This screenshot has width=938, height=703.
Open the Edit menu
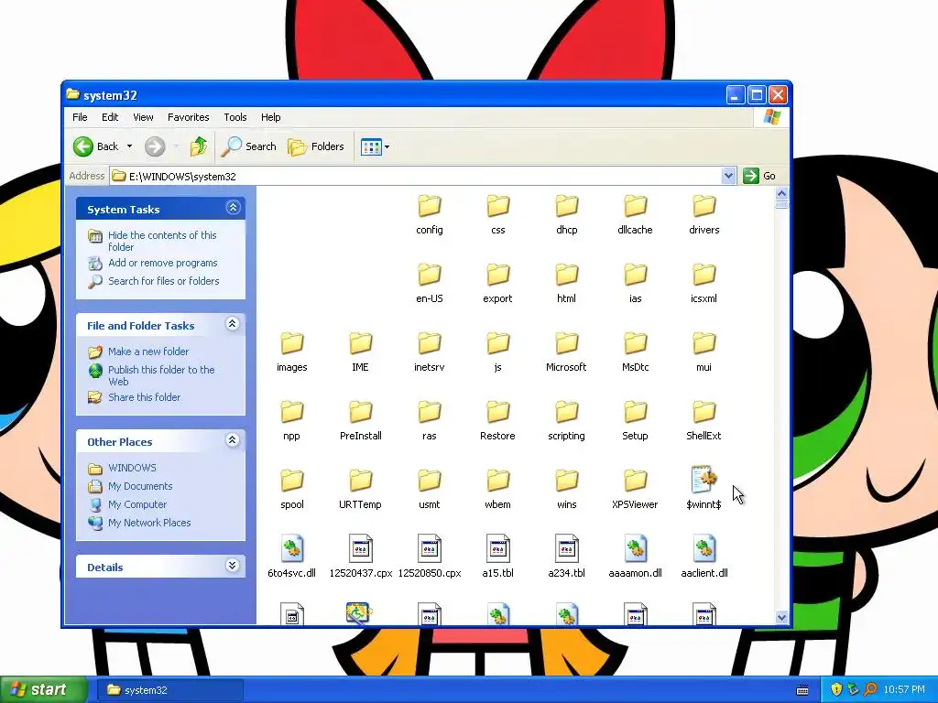[x=110, y=117]
